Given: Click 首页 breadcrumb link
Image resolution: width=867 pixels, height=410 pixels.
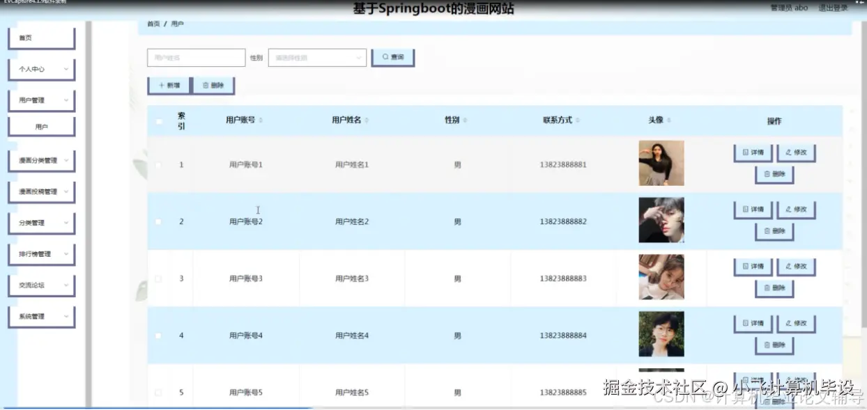Looking at the screenshot, I should click(153, 24).
